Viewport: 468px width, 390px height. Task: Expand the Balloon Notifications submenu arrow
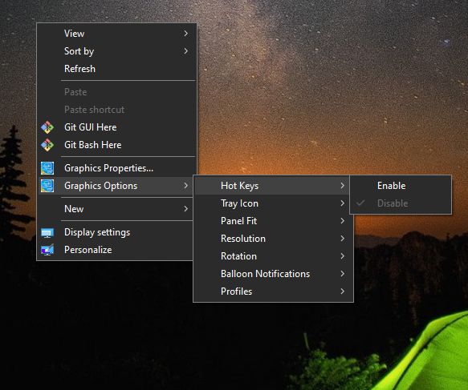342,274
